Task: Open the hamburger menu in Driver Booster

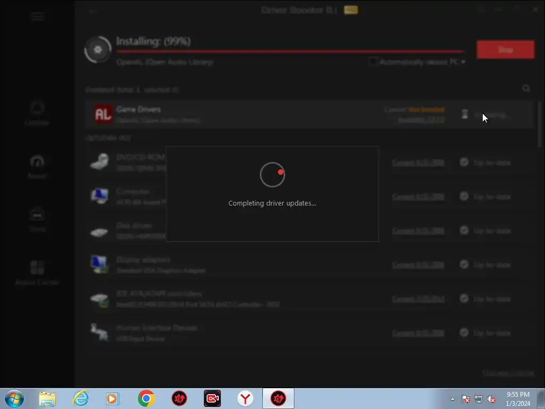Action: [37, 17]
